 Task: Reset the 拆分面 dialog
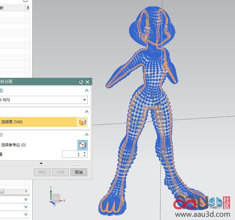tap(81, 82)
